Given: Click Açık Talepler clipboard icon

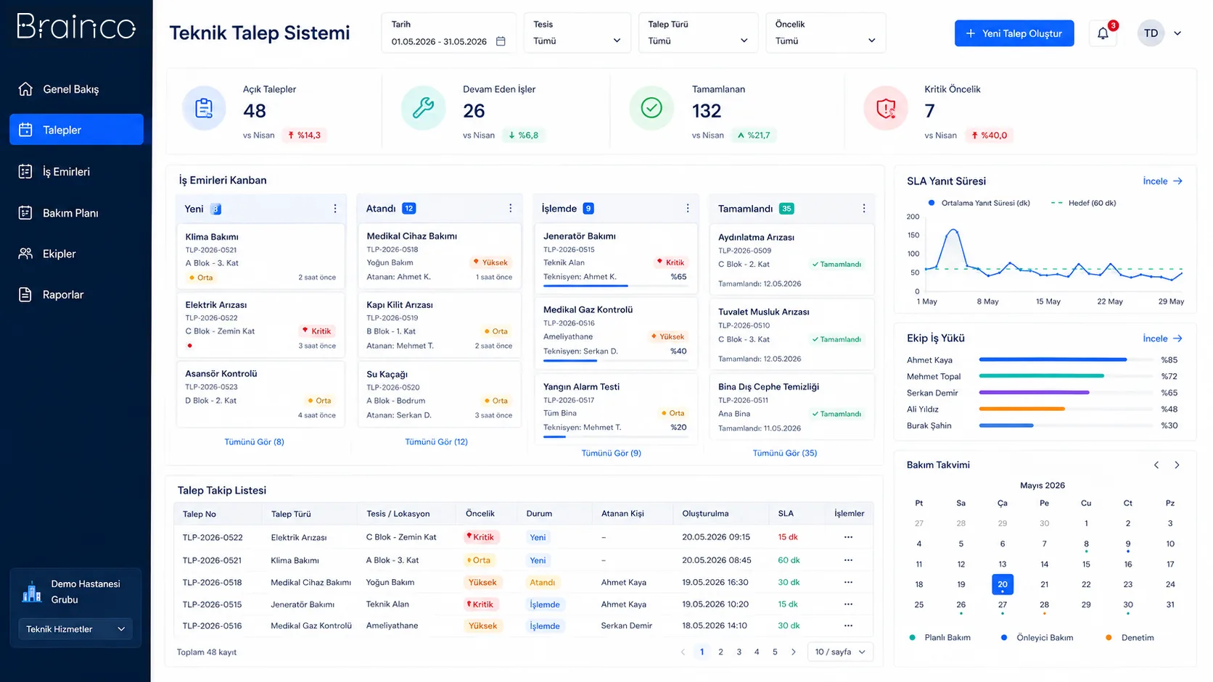Looking at the screenshot, I should (205, 109).
